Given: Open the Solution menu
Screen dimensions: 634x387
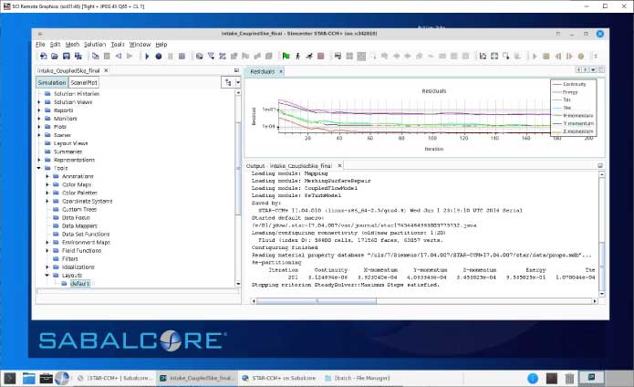Looking at the screenshot, I should point(95,45).
